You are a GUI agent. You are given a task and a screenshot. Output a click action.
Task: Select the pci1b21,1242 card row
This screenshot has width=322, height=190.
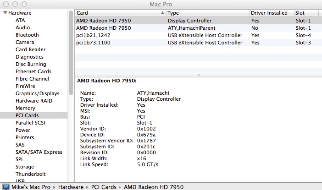198,35
